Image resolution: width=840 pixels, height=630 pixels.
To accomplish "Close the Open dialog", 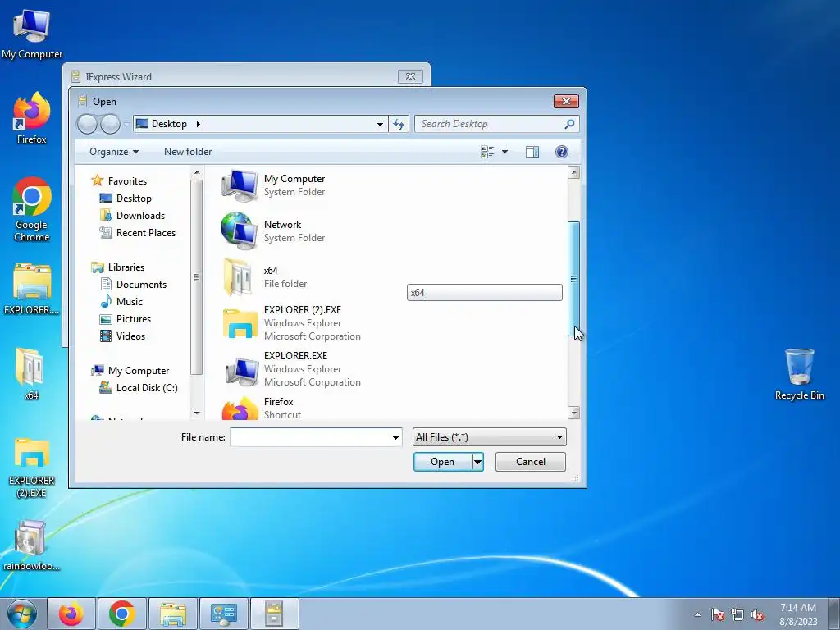I will [566, 101].
